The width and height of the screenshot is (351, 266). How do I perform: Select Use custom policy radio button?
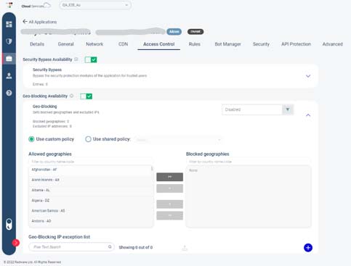click(31, 139)
